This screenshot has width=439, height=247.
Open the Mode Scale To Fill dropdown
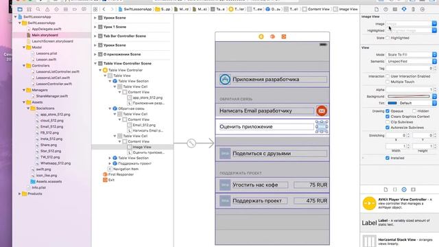(412, 55)
